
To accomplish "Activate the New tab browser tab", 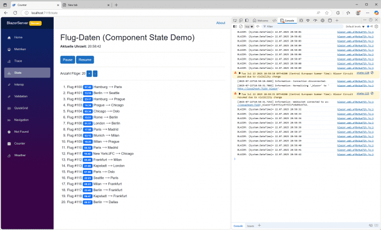I will click(86, 5).
